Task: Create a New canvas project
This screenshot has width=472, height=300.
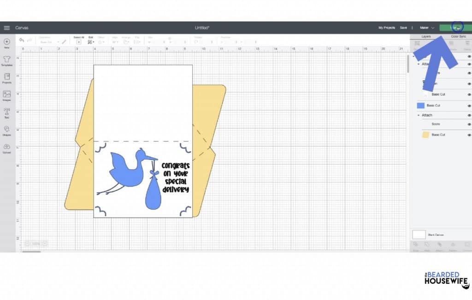Action: point(7,43)
